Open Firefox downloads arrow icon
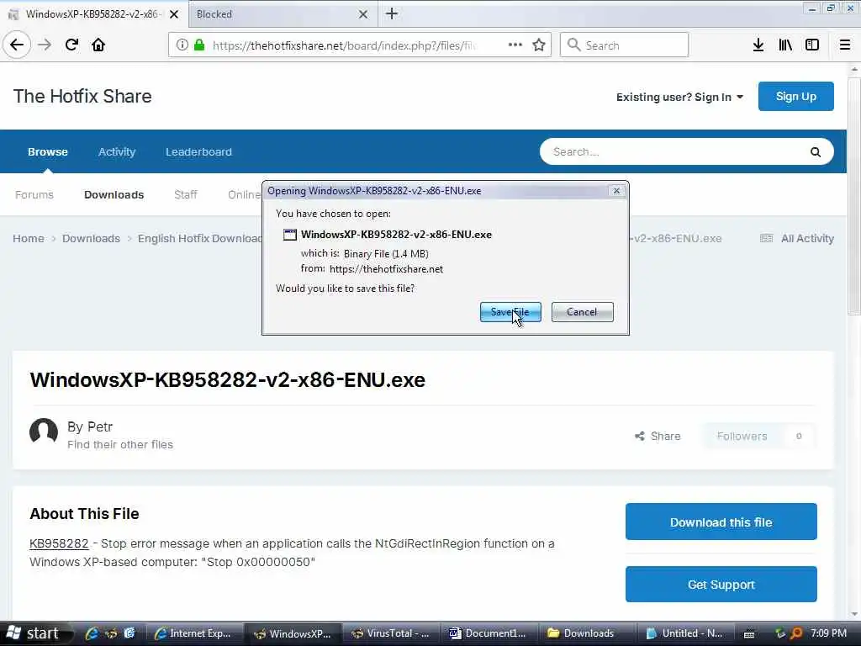The height and width of the screenshot is (646, 861). click(x=758, y=45)
